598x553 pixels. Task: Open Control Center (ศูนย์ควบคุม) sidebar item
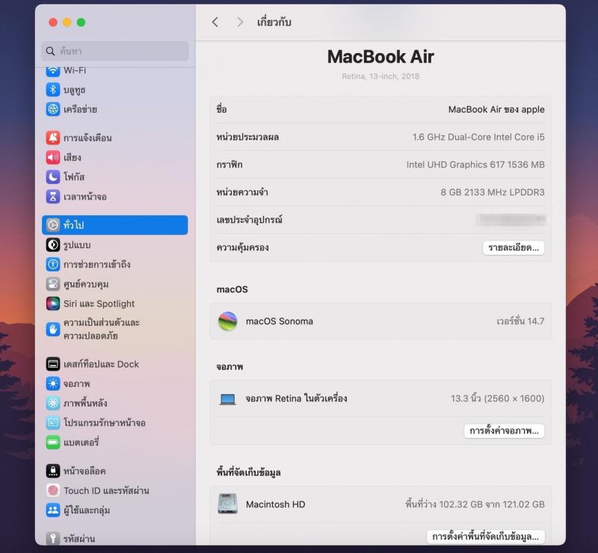pos(87,284)
